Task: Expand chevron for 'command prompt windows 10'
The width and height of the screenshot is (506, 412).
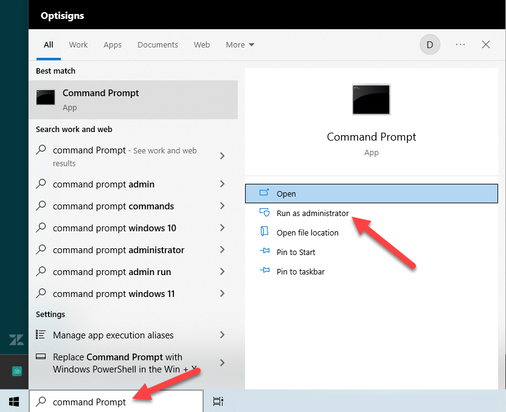Action: click(222, 228)
